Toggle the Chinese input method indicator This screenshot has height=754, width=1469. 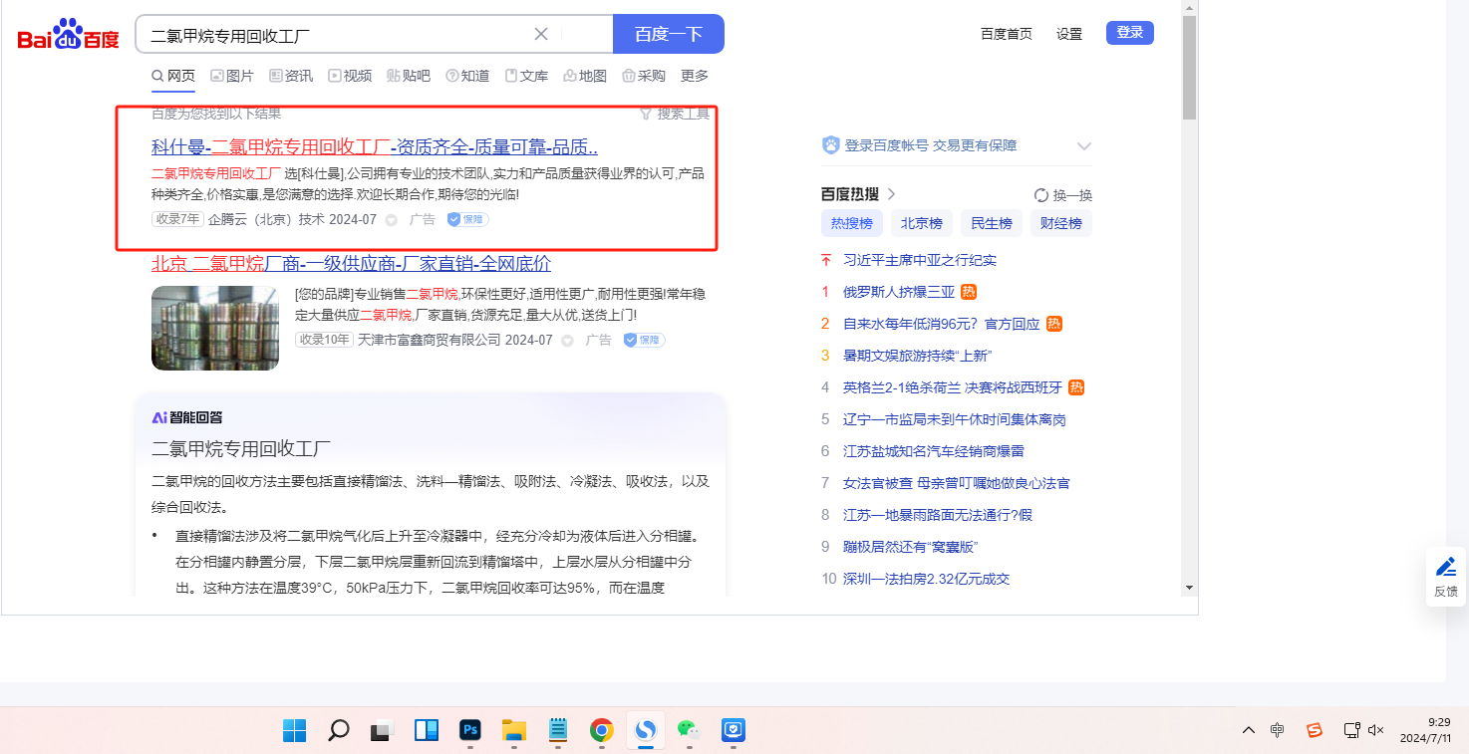coord(1278,730)
